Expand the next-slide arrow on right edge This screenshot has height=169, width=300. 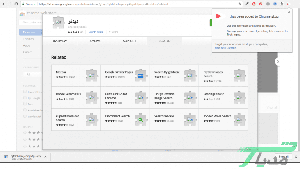click(x=278, y=61)
